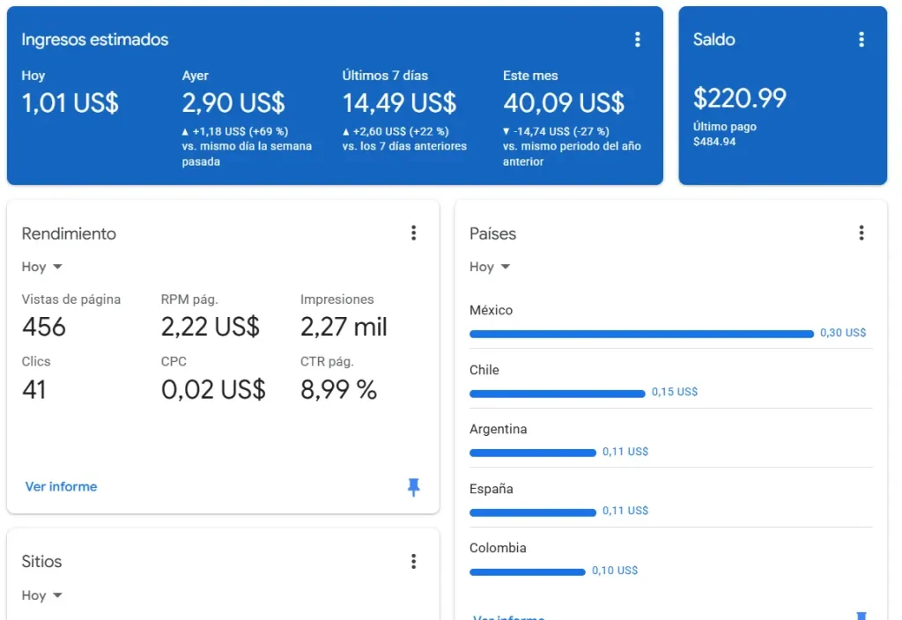Expand Hoy period dropdown in Sitios
Screen dimensions: 902x620
point(42,595)
